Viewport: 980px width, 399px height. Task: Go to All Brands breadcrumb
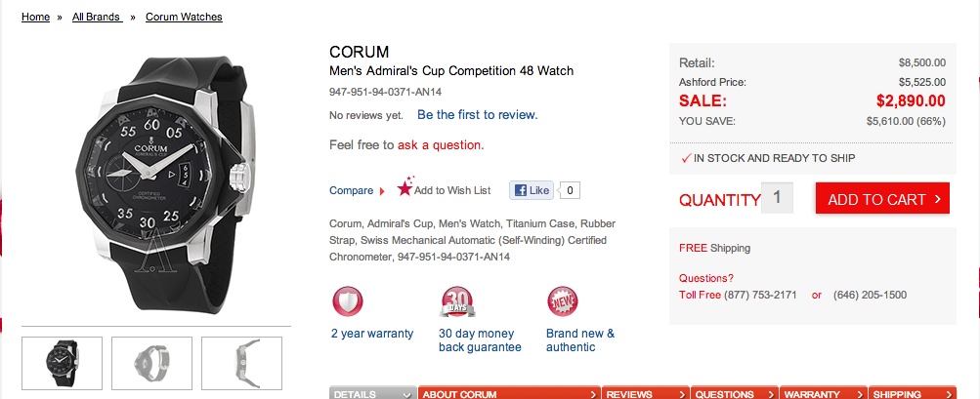click(x=97, y=17)
